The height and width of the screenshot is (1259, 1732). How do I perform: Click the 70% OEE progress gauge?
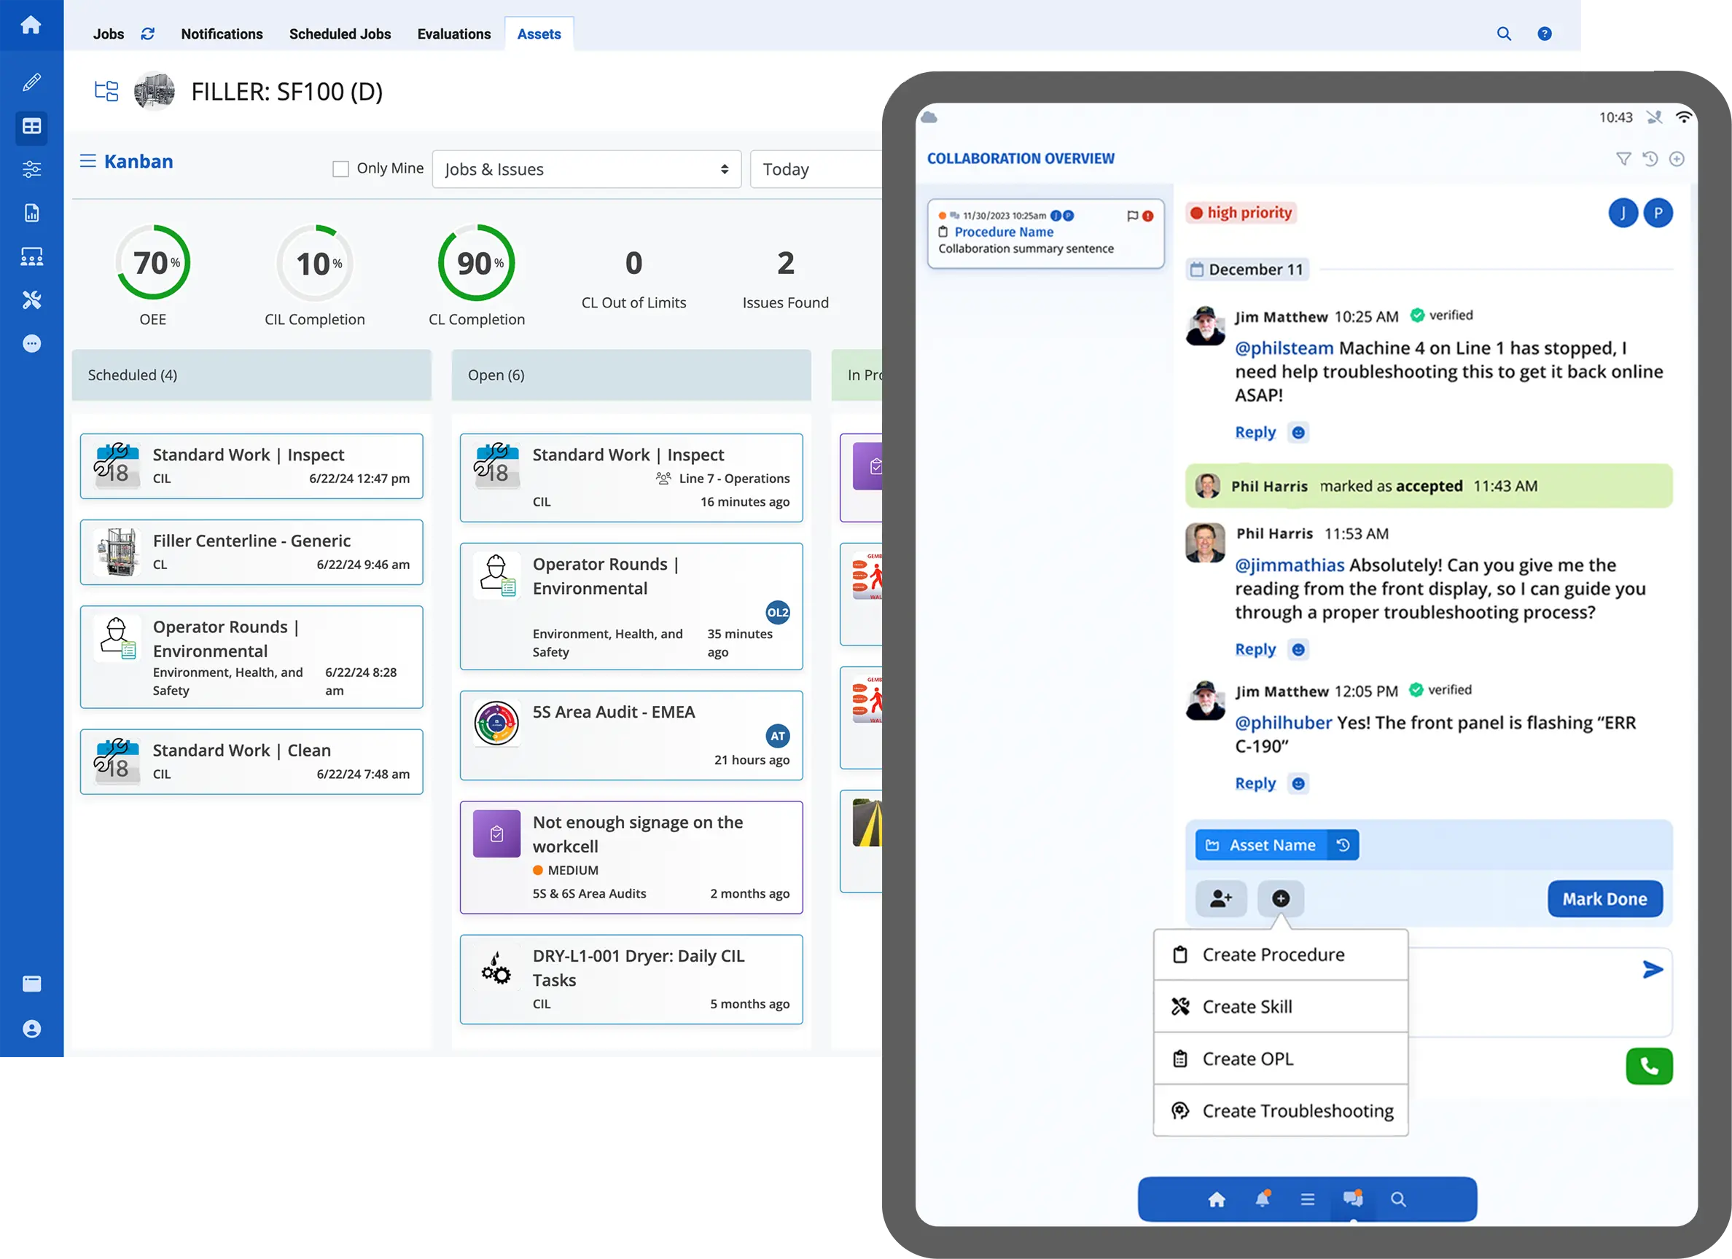[154, 262]
